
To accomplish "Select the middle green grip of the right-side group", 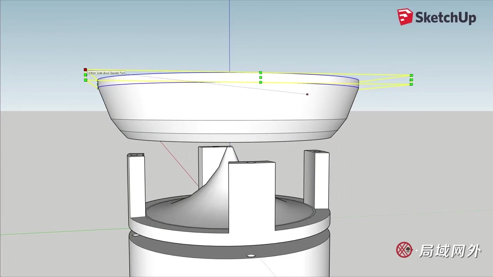I will pos(411,80).
